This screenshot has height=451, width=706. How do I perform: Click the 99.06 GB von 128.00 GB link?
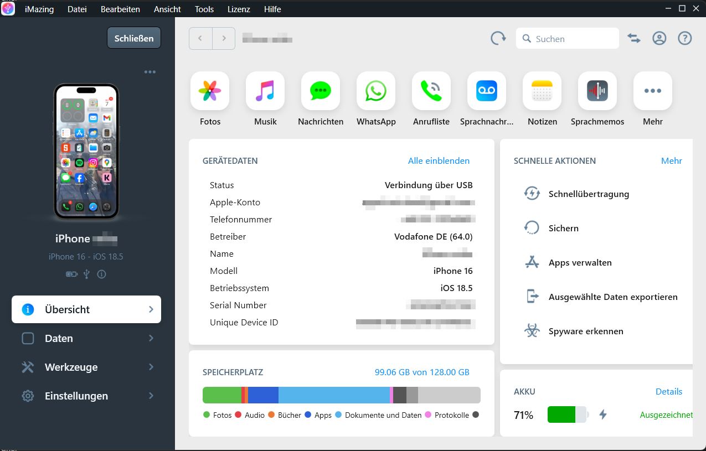point(422,372)
